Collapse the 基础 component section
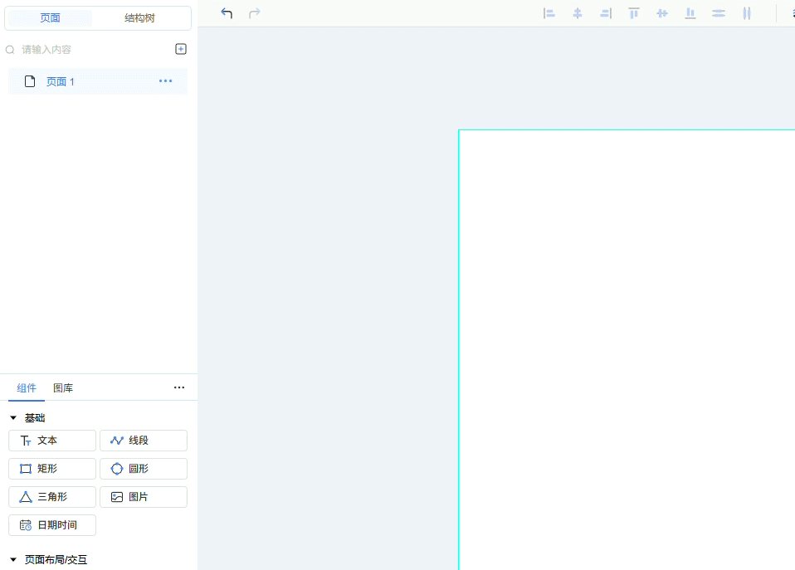This screenshot has width=795, height=570. click(x=13, y=418)
